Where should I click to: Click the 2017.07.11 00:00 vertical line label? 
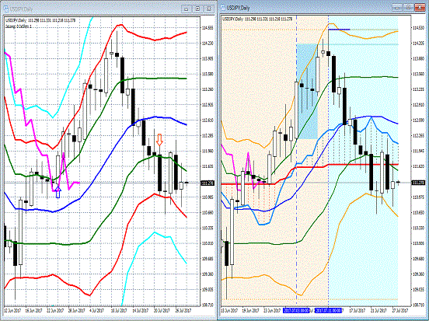pyautogui.click(x=328, y=311)
